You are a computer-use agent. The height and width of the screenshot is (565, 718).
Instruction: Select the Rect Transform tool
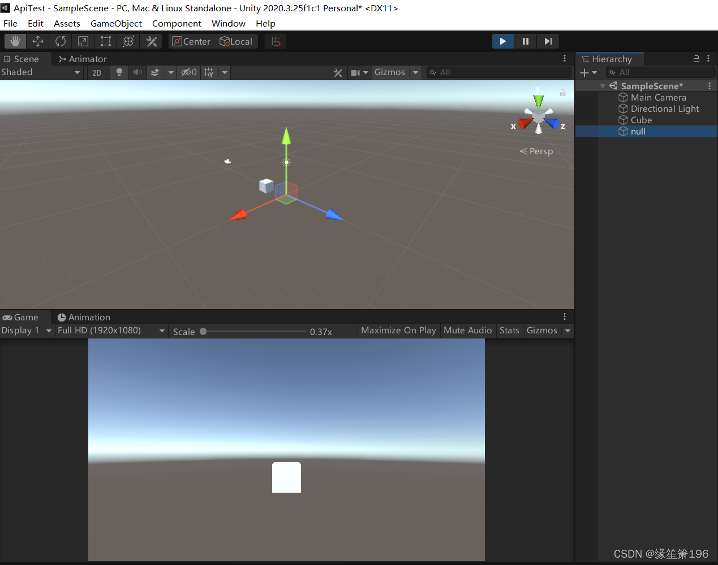click(105, 41)
